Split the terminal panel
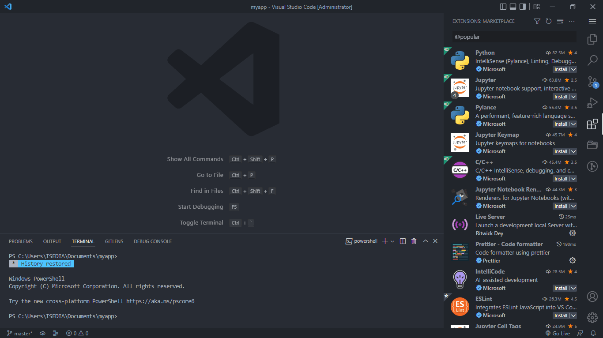Image resolution: width=603 pixels, height=338 pixels. point(403,241)
